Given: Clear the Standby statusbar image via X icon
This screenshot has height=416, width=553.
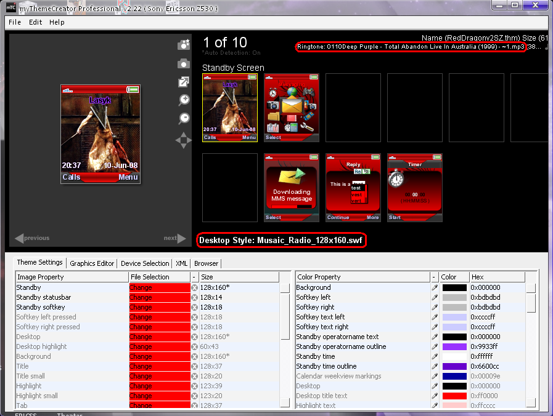Looking at the screenshot, I should (194, 297).
